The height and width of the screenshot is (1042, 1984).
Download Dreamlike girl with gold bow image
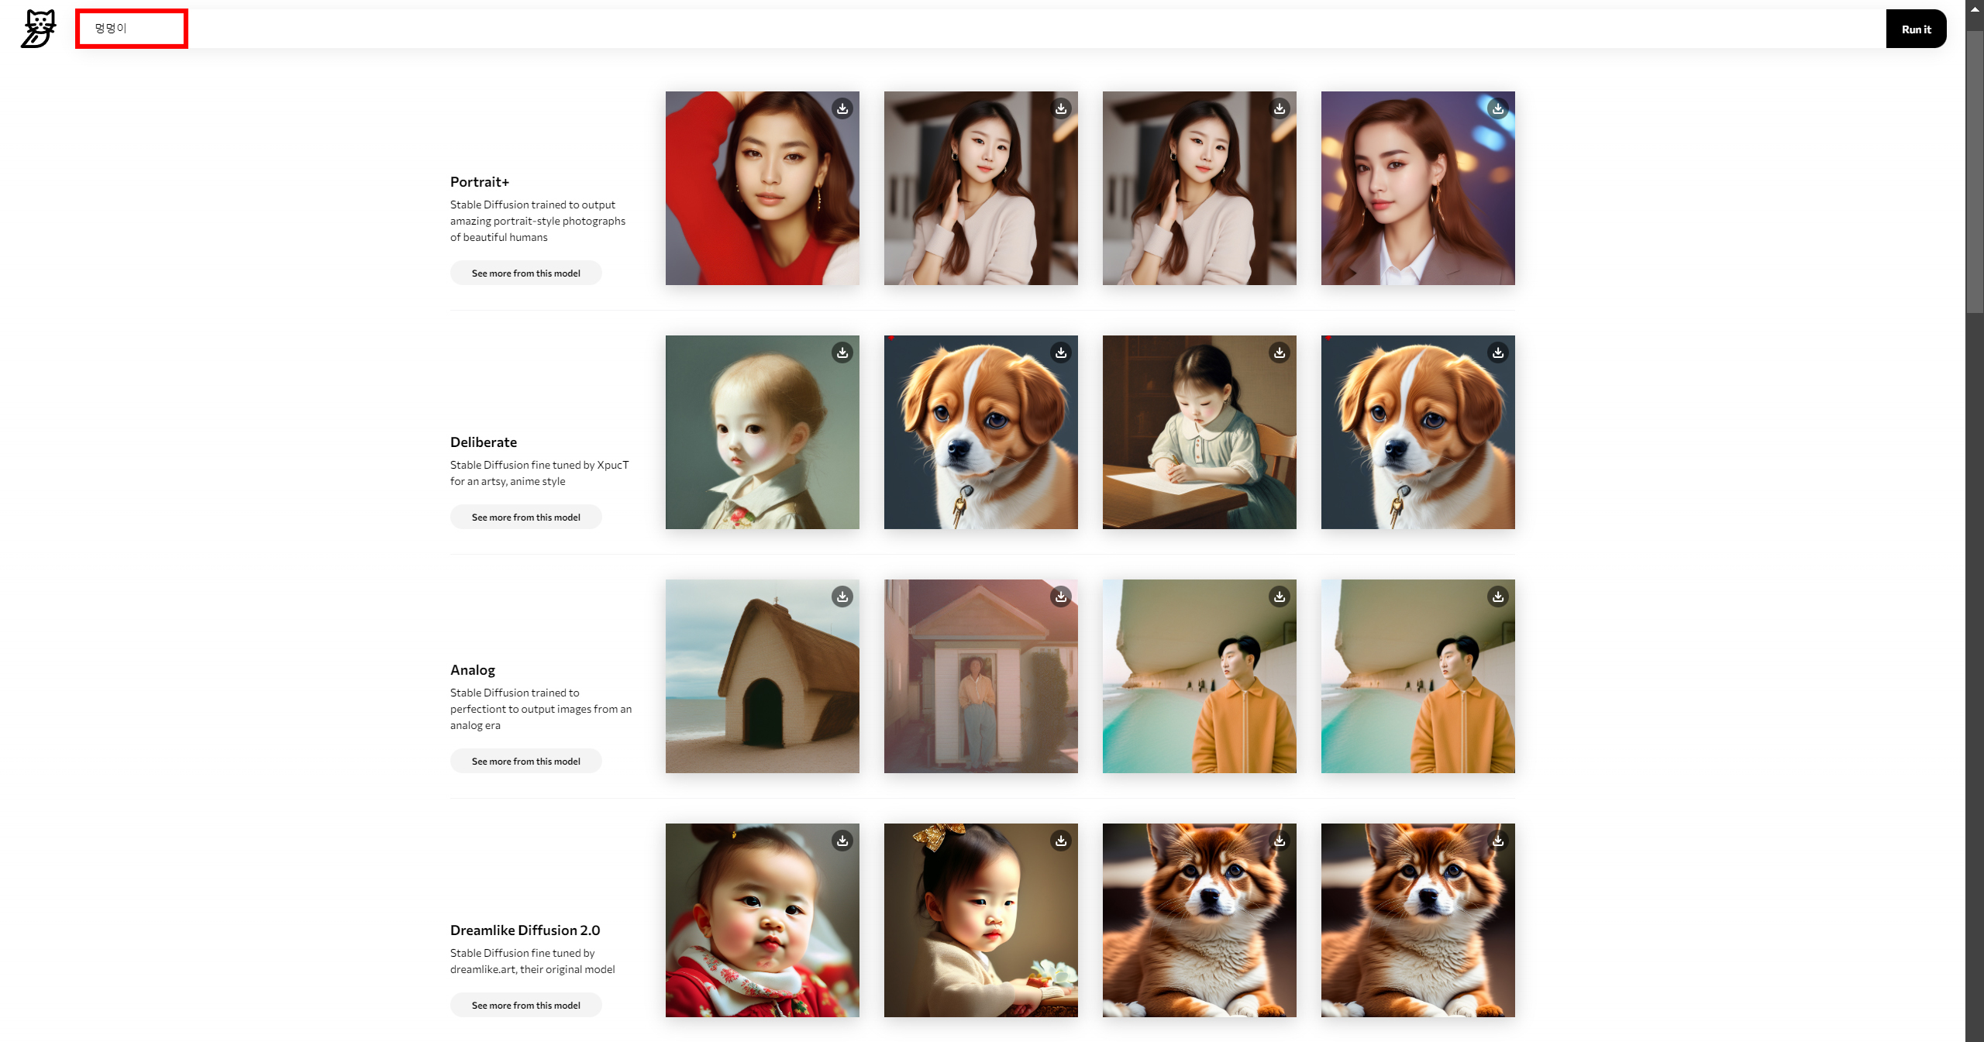coord(1061,841)
